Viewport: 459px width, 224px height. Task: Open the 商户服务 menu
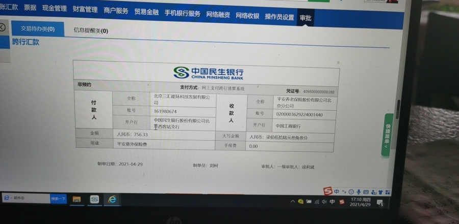[x=116, y=11]
